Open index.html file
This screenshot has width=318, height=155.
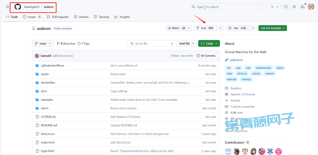47,142
